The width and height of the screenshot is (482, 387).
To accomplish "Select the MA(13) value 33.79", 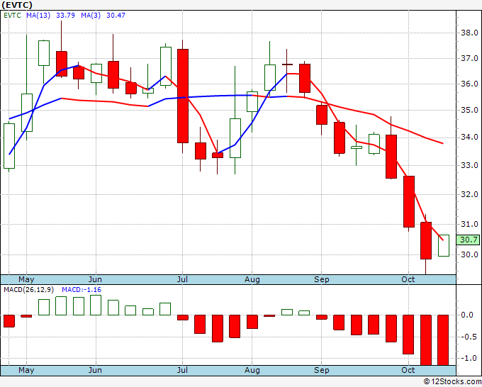I will coord(65,16).
